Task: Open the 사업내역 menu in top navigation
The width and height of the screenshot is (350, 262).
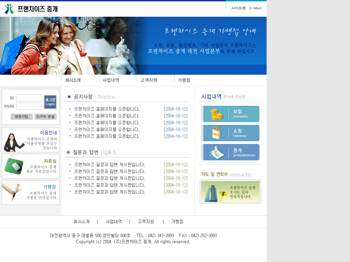Action: (111, 80)
